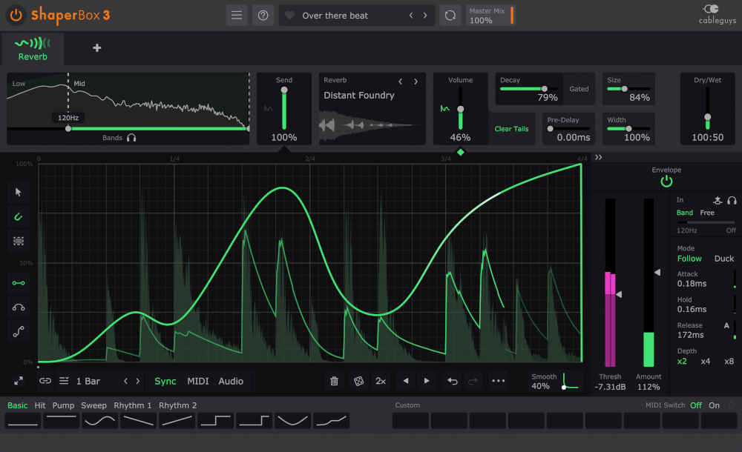The image size is (742, 452).
Task: Collapse the envelope side panel
Action: click(599, 157)
